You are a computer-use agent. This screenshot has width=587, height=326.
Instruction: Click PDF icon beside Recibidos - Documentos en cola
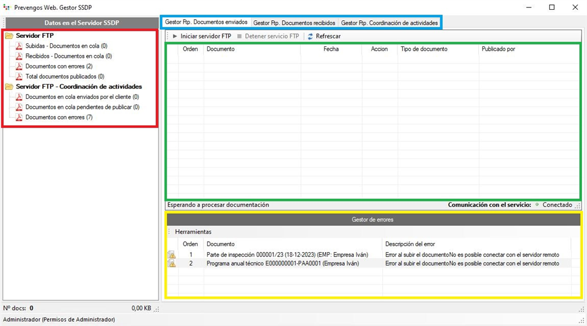click(19, 56)
